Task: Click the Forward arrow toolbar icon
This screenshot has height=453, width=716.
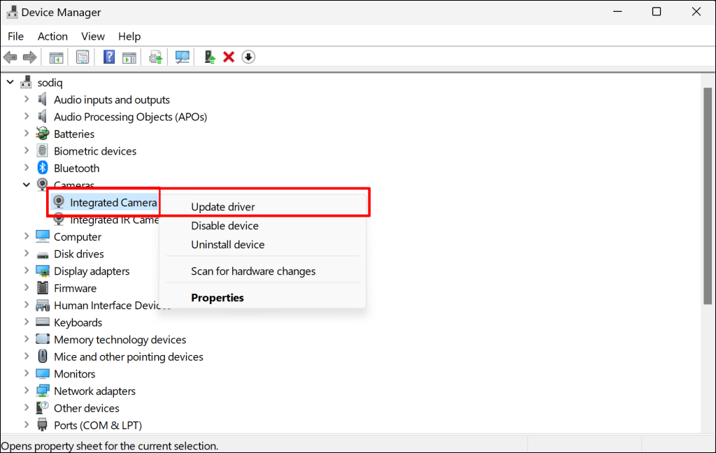Action: 29,57
